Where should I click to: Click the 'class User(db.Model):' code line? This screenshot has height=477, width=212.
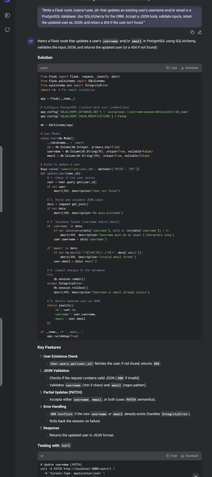coord(58,138)
